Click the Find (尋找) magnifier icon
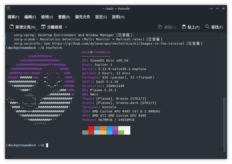Image resolution: width=232 pixels, height=164 pixels. (x=207, y=27)
